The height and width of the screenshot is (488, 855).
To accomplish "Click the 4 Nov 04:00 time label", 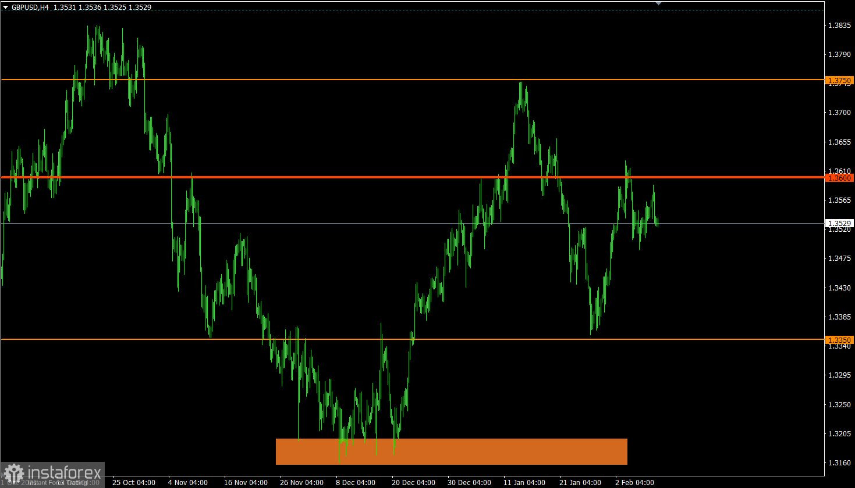I will [x=188, y=483].
